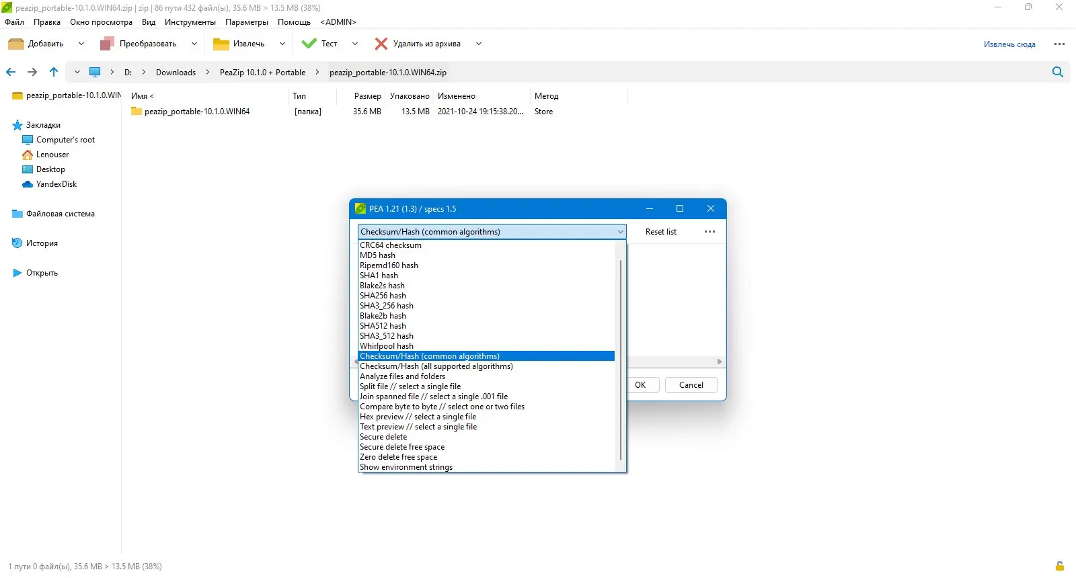This screenshot has width=1076, height=578.
Task: Go back with the left arrow
Action: pyautogui.click(x=11, y=72)
